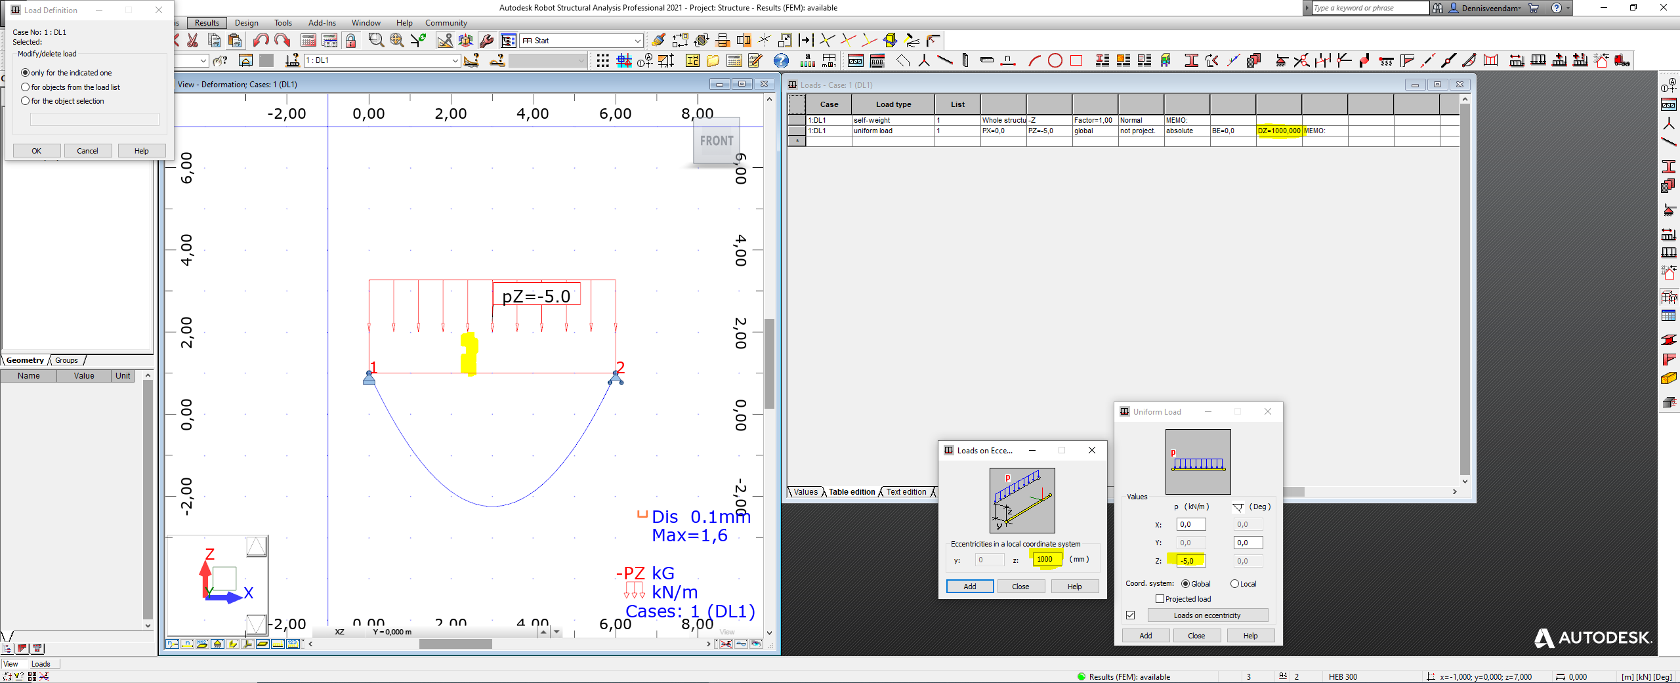Switch to the Groups tab
This screenshot has height=683, width=1680.
click(66, 360)
